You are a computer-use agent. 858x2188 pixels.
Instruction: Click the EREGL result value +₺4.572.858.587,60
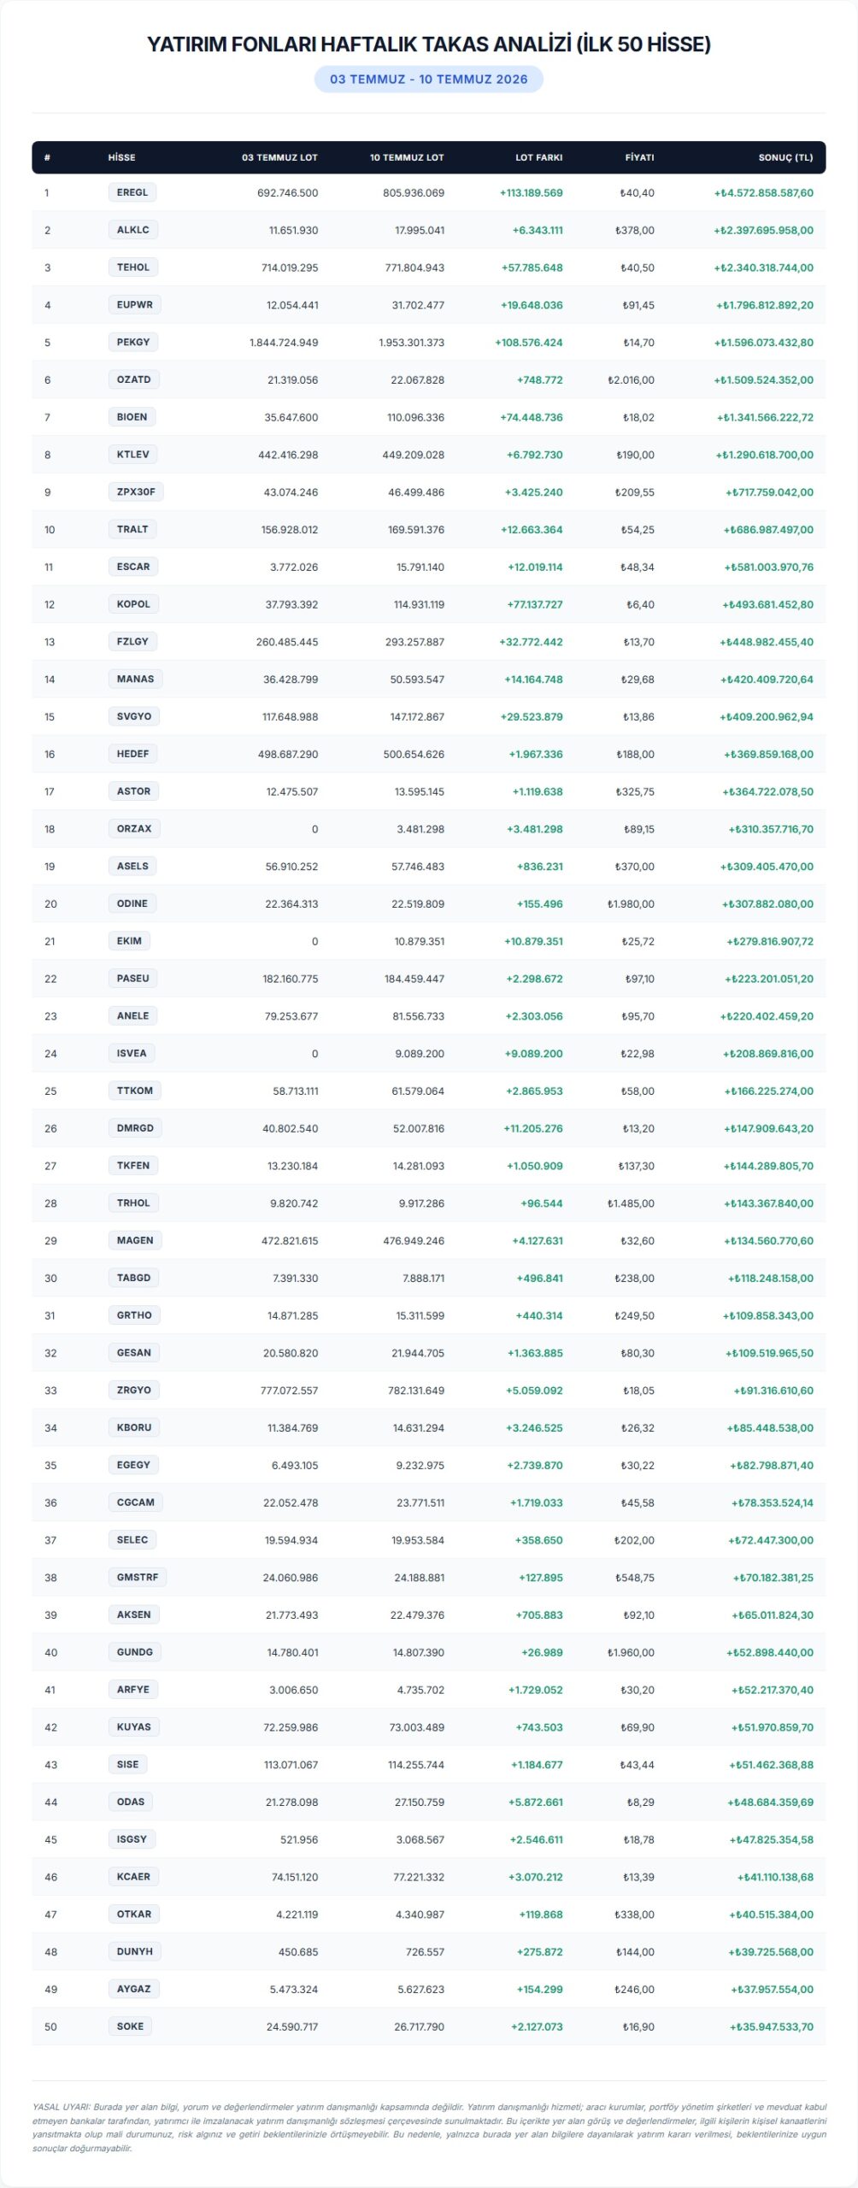764,193
